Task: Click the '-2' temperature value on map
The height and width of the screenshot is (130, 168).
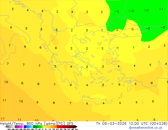Action: (x=163, y=27)
